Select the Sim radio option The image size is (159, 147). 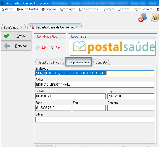(x=52, y=48)
